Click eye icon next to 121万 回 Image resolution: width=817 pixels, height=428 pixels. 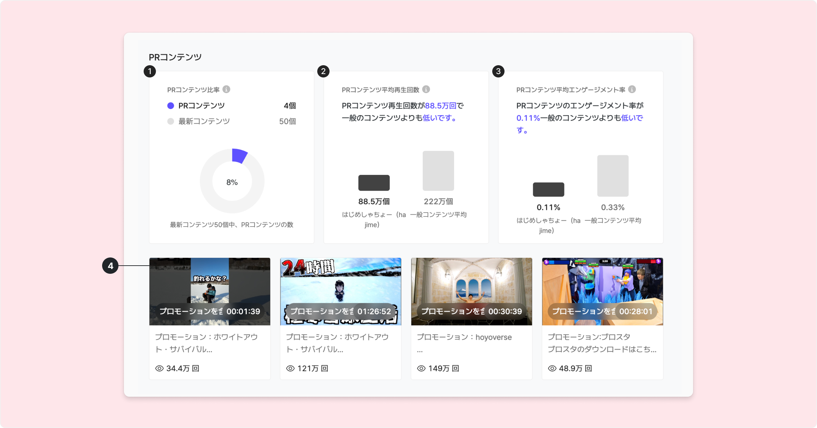290,369
